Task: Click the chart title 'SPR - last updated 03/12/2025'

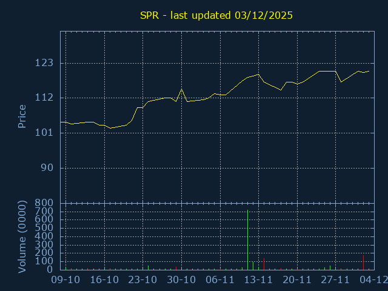Action: coord(216,16)
